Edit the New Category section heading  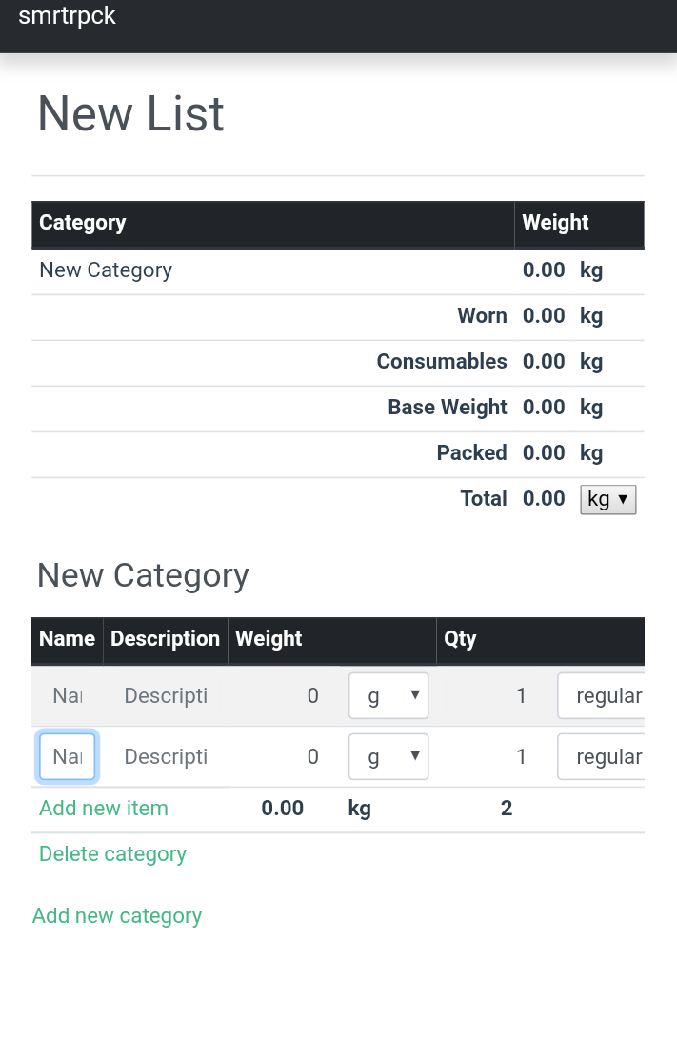144,576
